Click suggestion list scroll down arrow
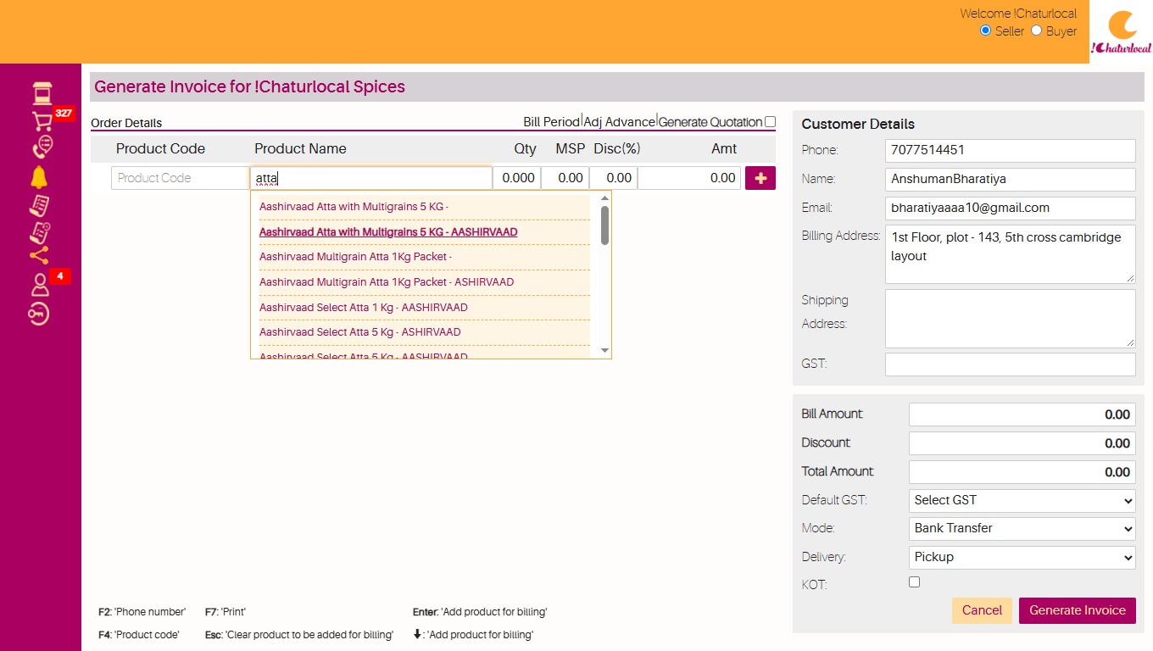The width and height of the screenshot is (1153, 651). click(604, 350)
